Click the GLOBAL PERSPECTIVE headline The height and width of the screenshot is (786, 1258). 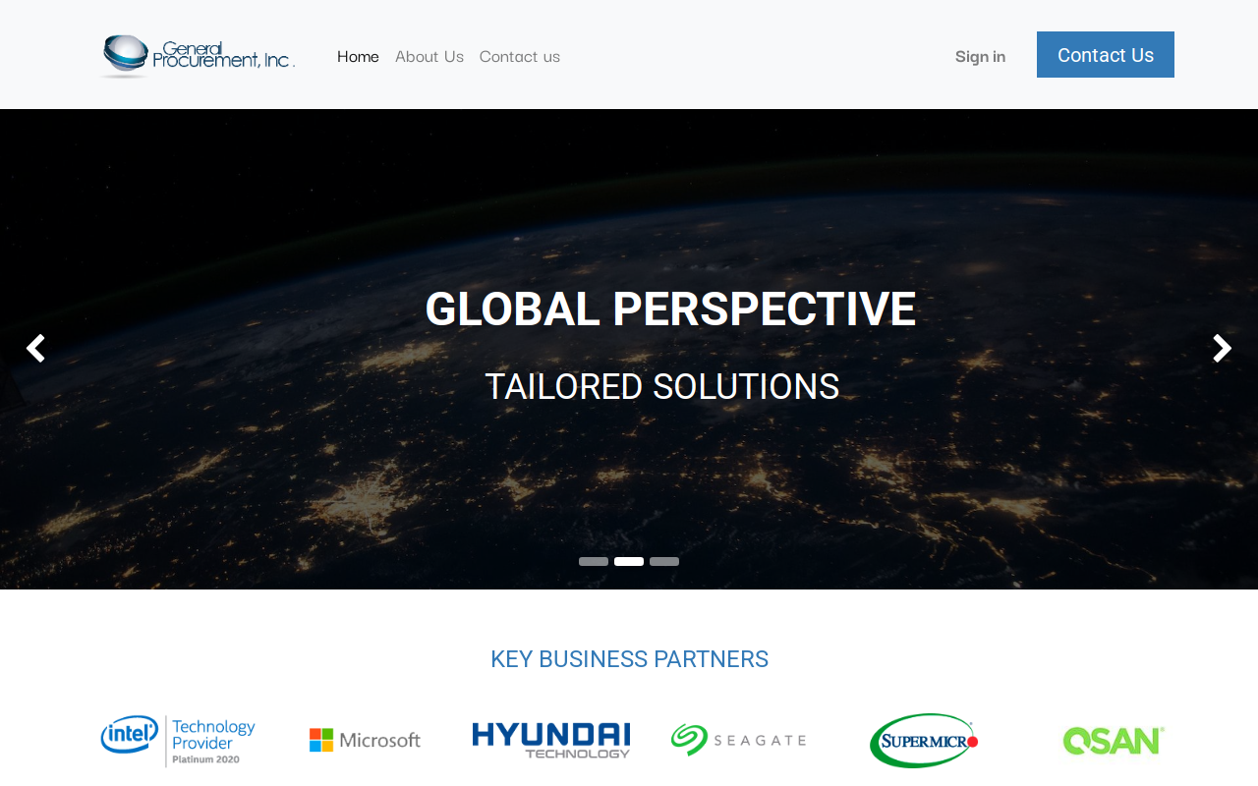[670, 309]
